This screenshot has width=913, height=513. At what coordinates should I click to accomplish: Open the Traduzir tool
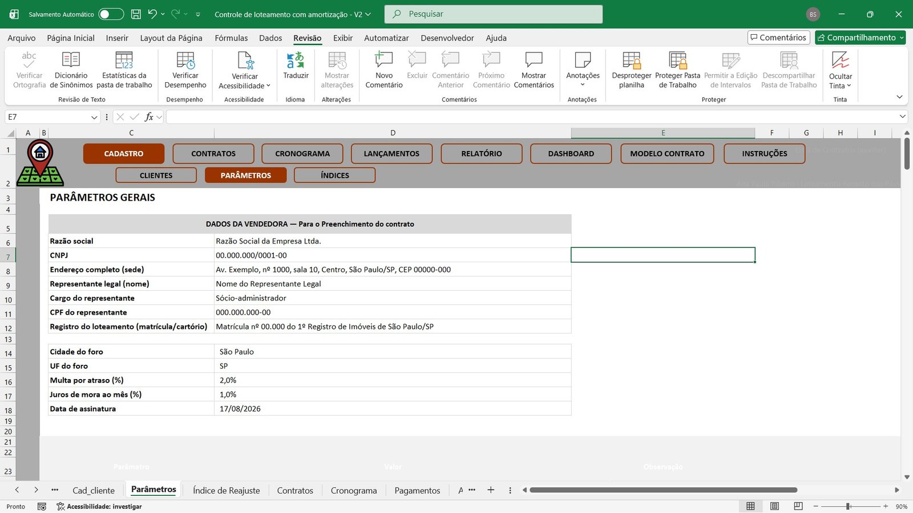tap(296, 66)
